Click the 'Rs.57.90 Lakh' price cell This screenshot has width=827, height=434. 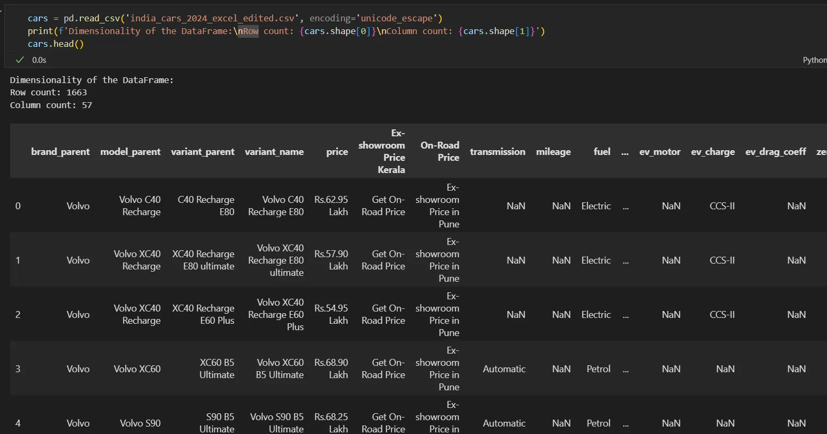click(x=331, y=260)
